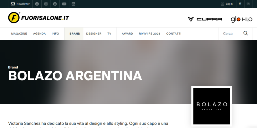The width and height of the screenshot is (257, 128).
Task: Go to Fuorisalone.it home logo
Action: point(39,18)
